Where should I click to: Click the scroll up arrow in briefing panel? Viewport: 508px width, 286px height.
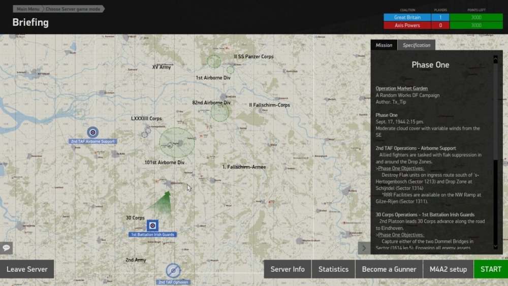(x=496, y=59)
